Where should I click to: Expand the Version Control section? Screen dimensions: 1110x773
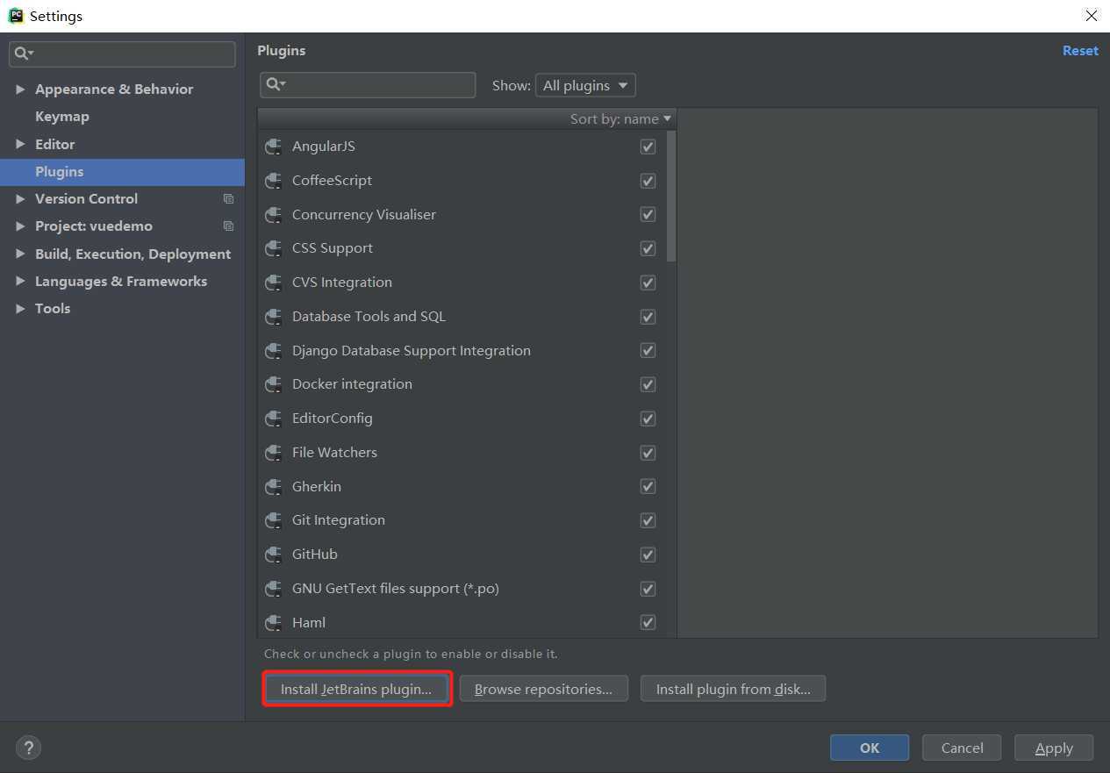pos(20,199)
